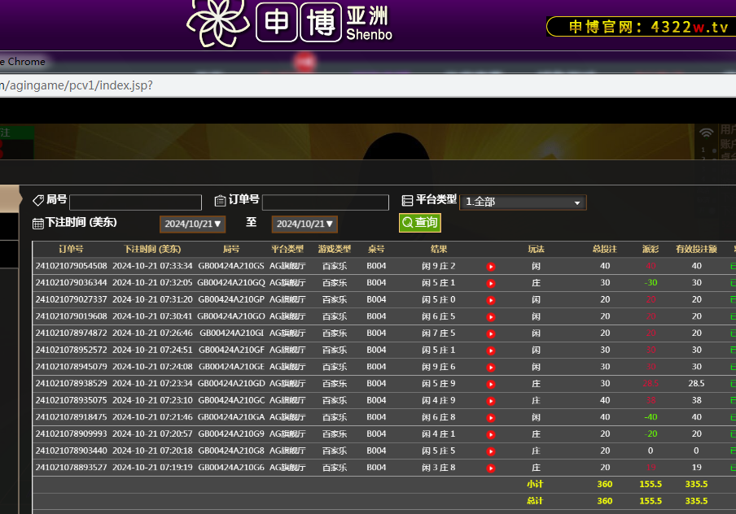Click the 下注时间 table column header
736x514 pixels.
pyautogui.click(x=152, y=249)
